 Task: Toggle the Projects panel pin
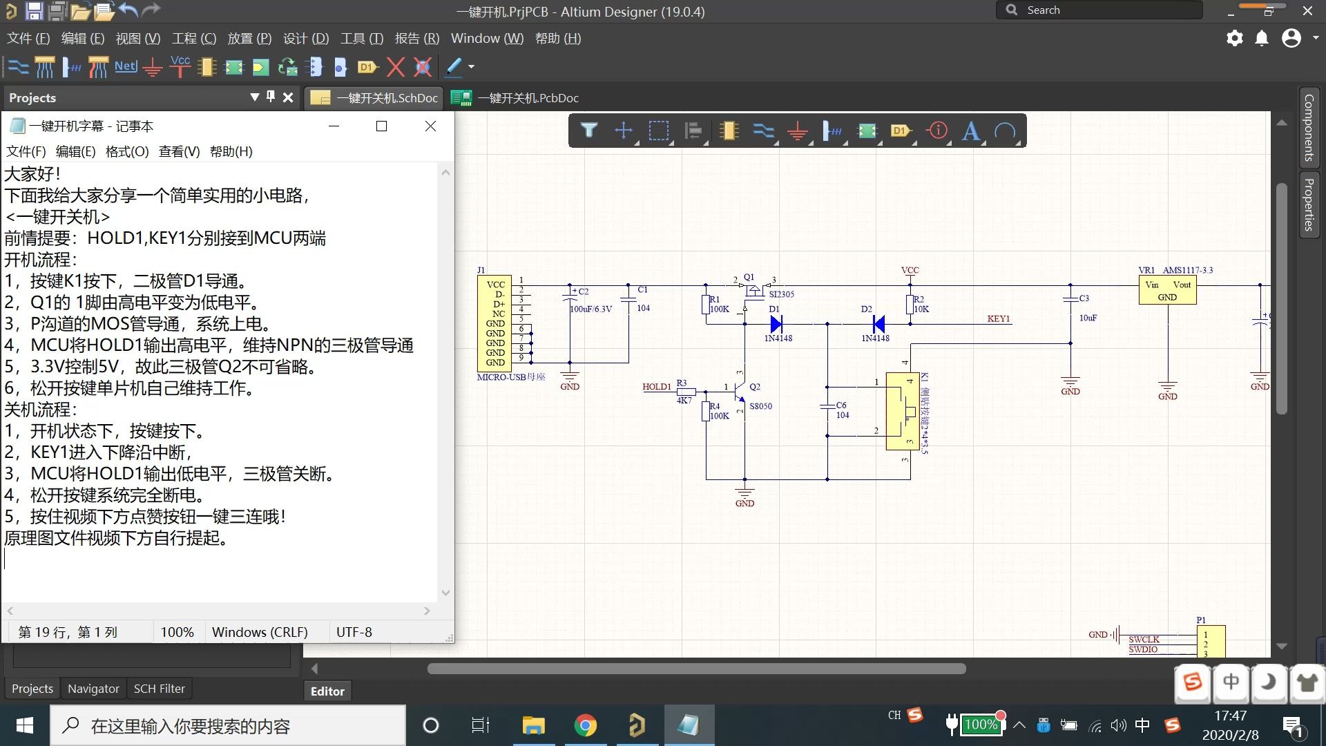(271, 97)
